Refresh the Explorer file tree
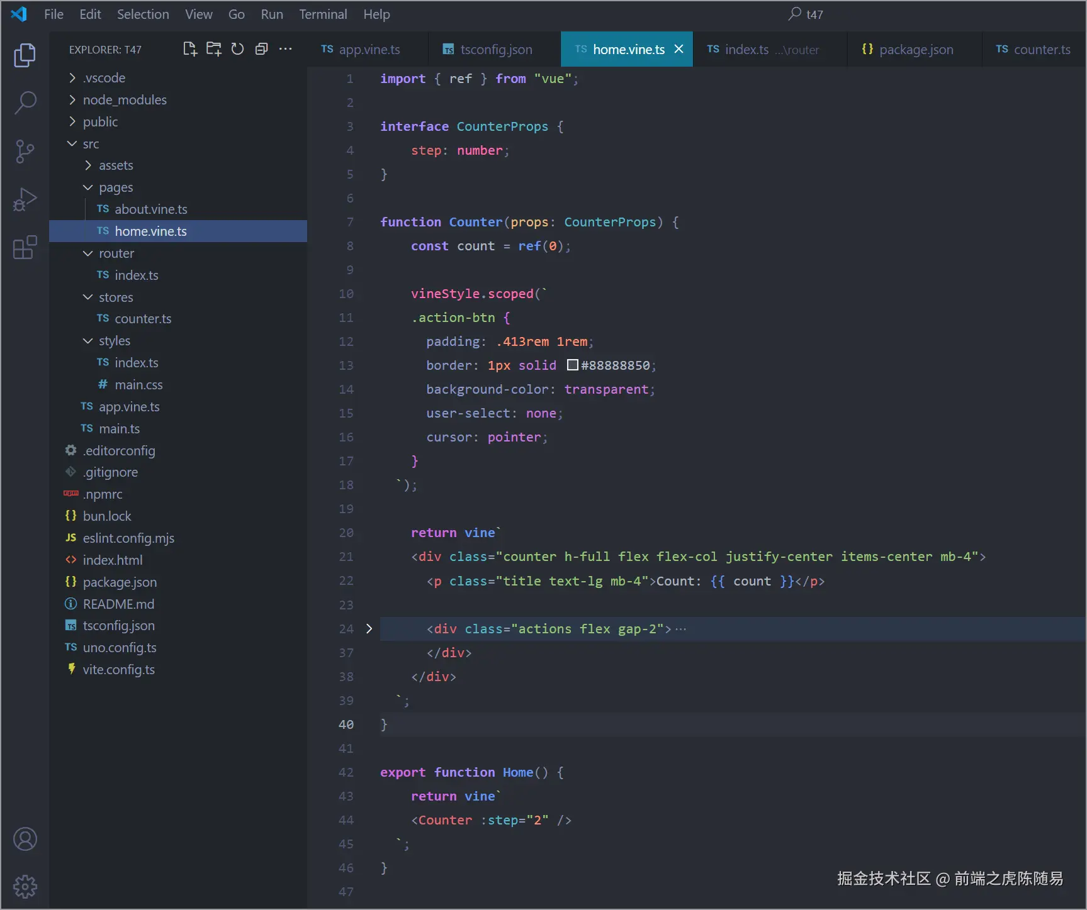The image size is (1087, 910). 237,49
